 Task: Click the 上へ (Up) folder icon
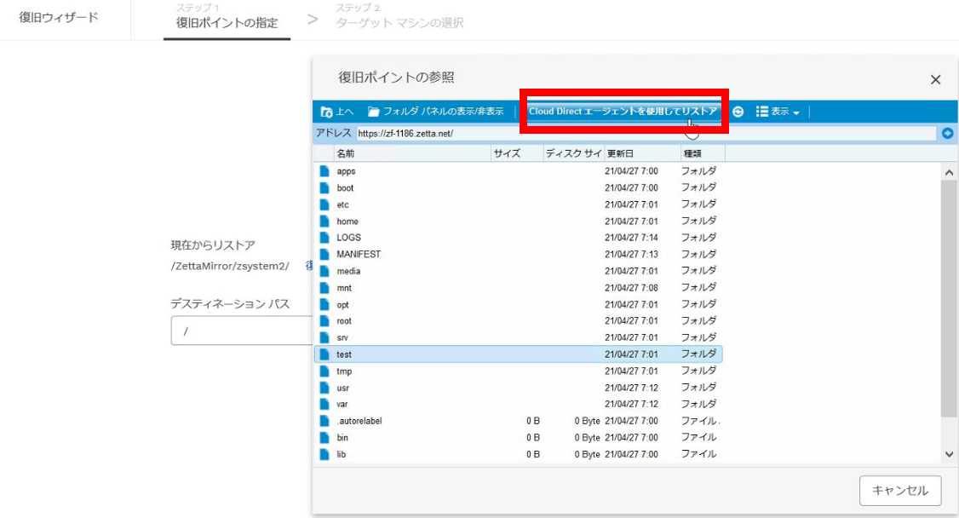click(x=326, y=112)
